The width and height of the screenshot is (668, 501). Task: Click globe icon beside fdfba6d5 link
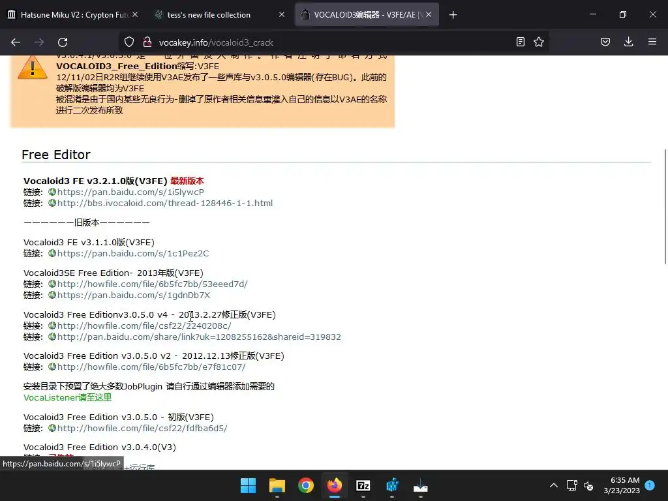pyautogui.click(x=52, y=428)
